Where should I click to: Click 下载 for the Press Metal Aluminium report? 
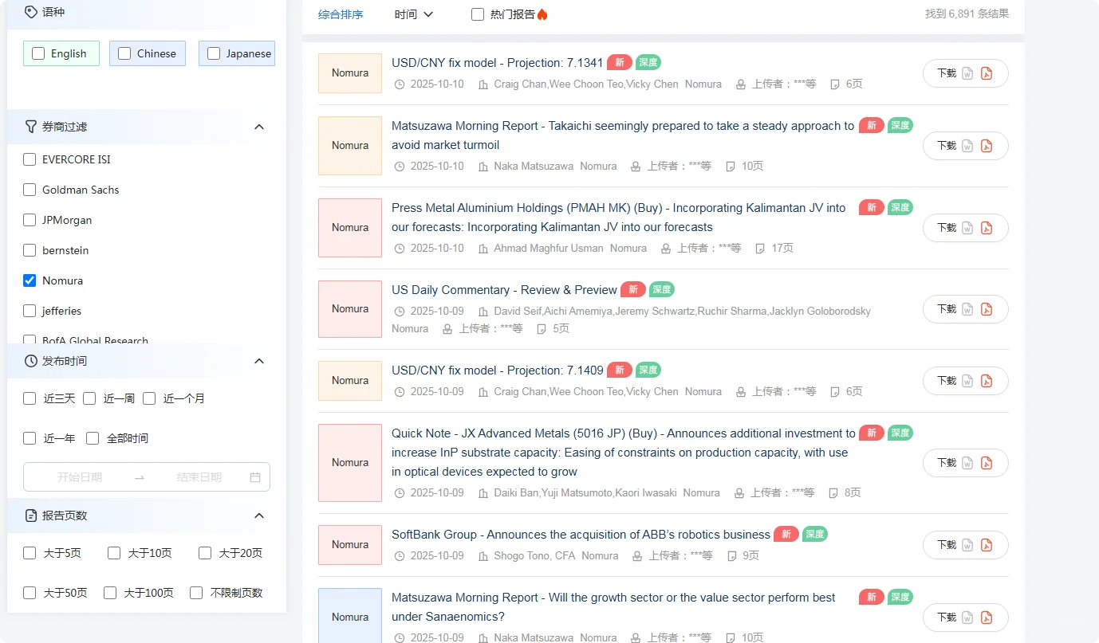(x=947, y=228)
